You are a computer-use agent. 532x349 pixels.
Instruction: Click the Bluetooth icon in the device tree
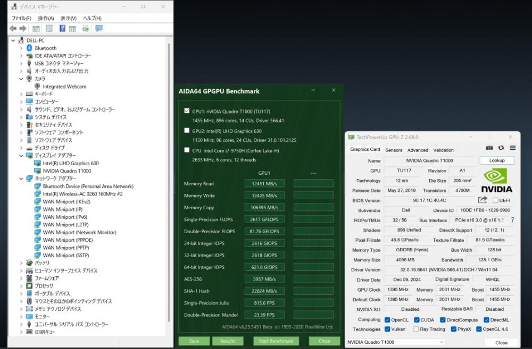29,48
